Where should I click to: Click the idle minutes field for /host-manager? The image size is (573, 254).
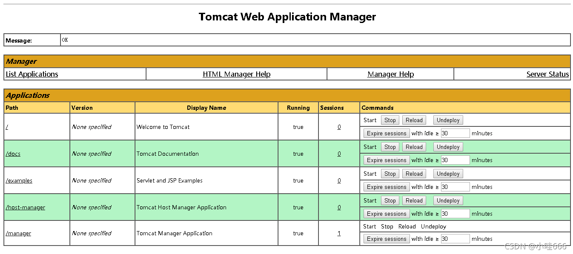(x=456, y=213)
